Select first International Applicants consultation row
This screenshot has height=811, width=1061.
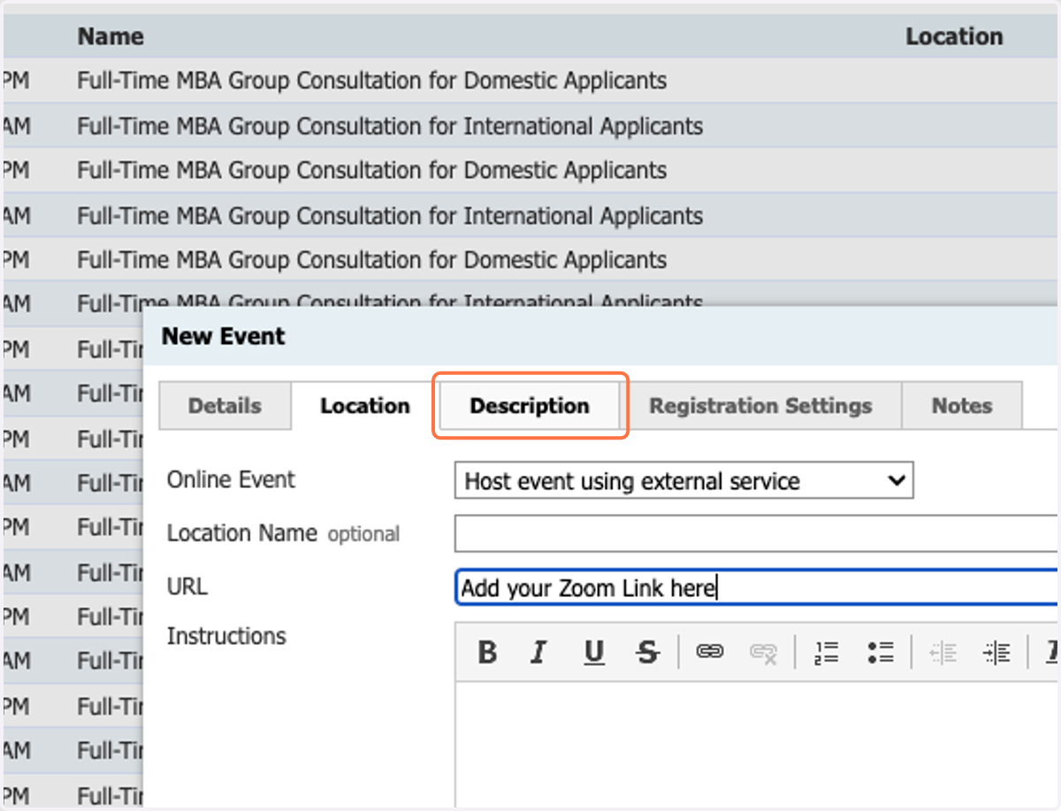pos(530,126)
